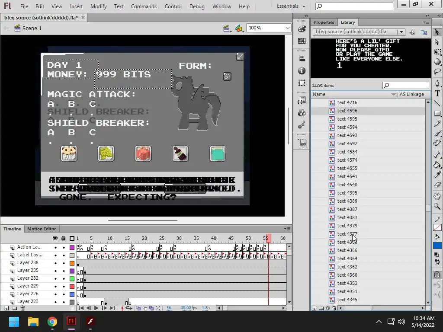Open the Transform panel icon

[302, 83]
